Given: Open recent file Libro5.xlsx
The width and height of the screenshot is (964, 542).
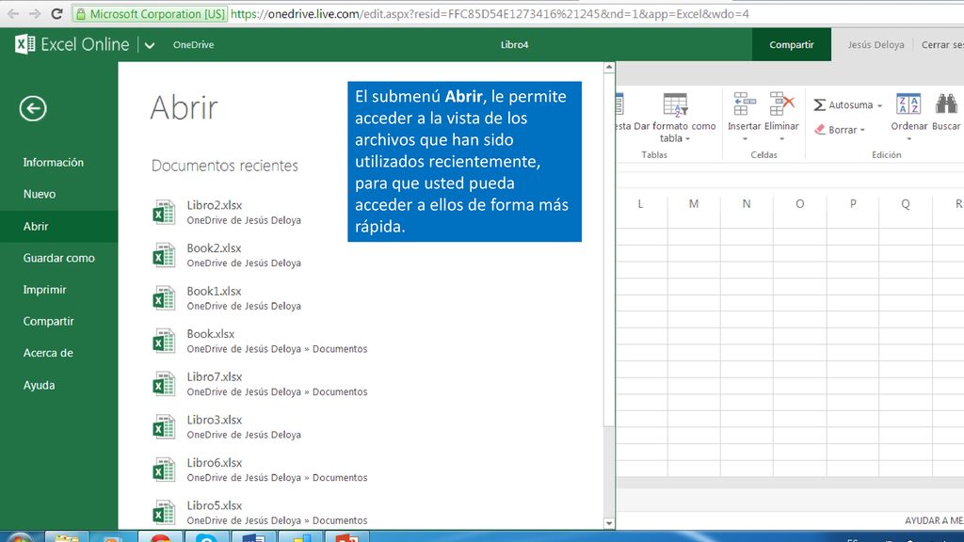Looking at the screenshot, I should point(215,505).
